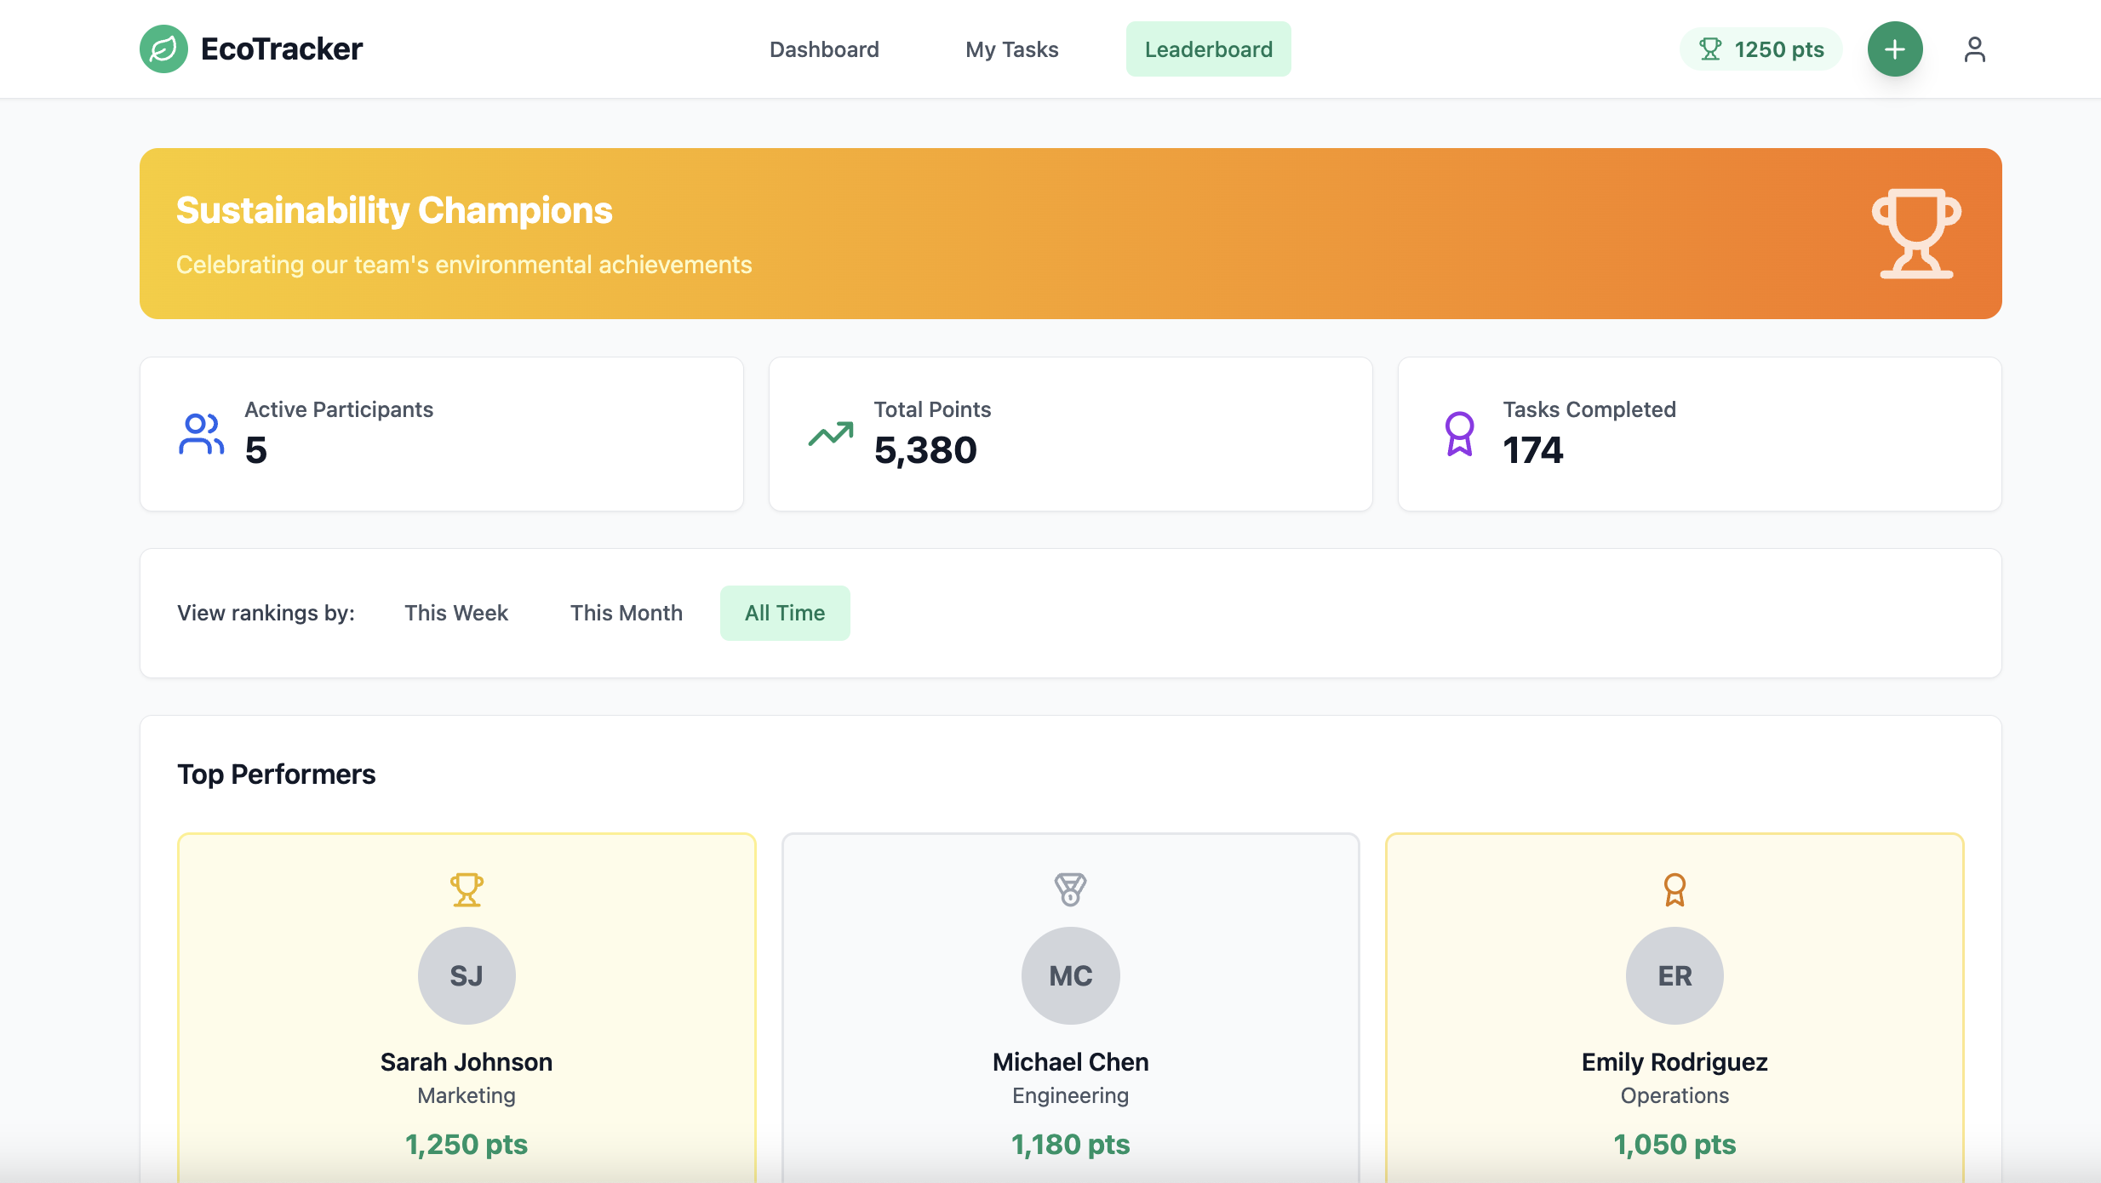Click the Active Participants people icon
Viewport: 2101px width, 1183px height.
(x=200, y=433)
